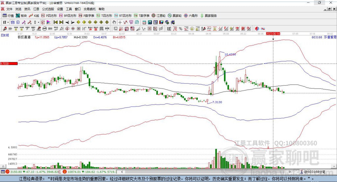Open the 9P四方形 tool
337x182 pixels.
(68, 16)
